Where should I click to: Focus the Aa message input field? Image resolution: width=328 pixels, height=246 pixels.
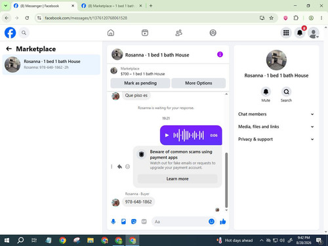pos(179,222)
